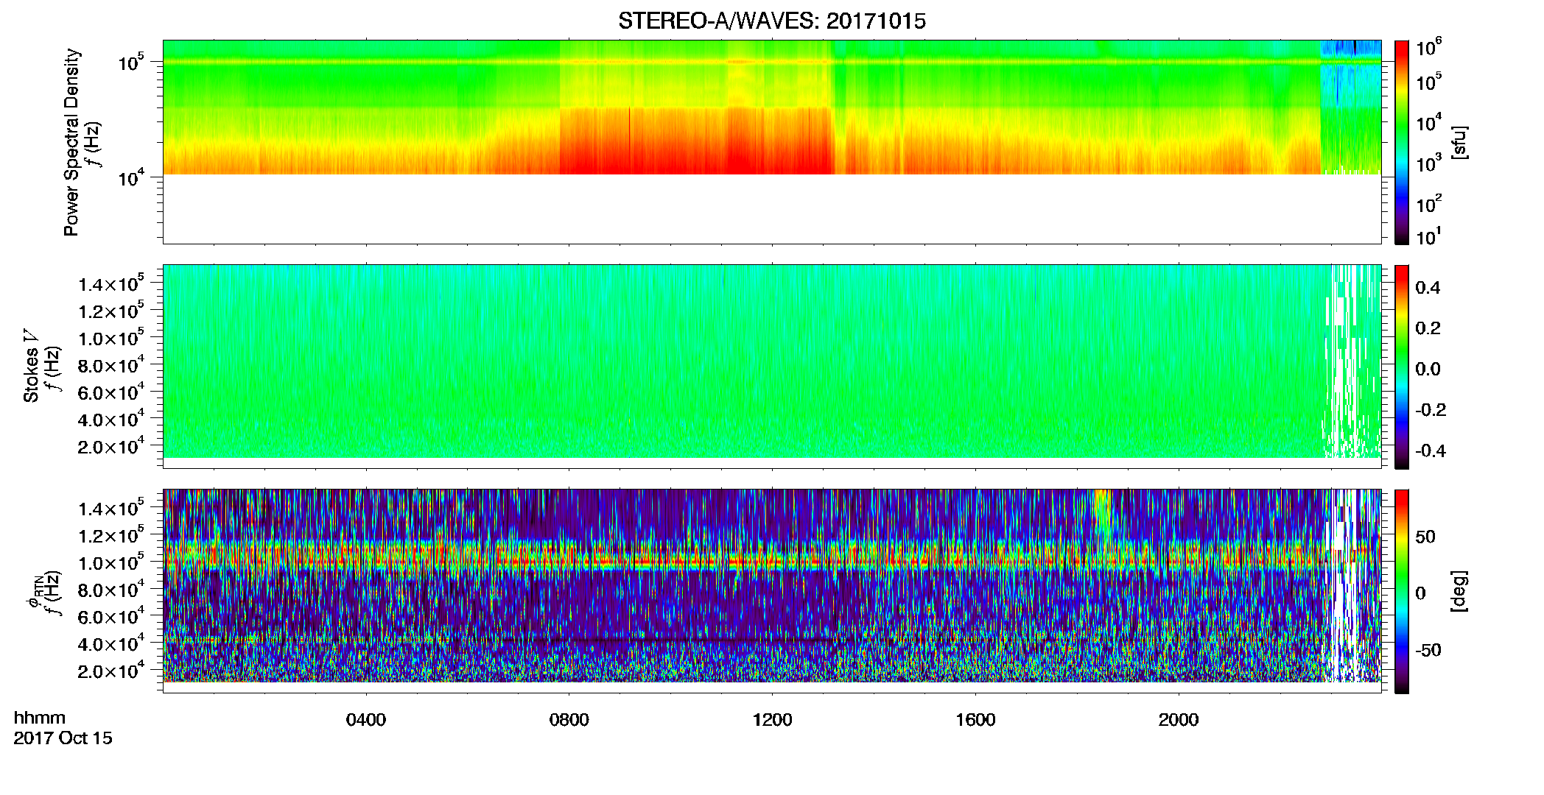Click the [deg] colorbar unit label
Viewport: 1544px width, 795px height.
[1459, 591]
